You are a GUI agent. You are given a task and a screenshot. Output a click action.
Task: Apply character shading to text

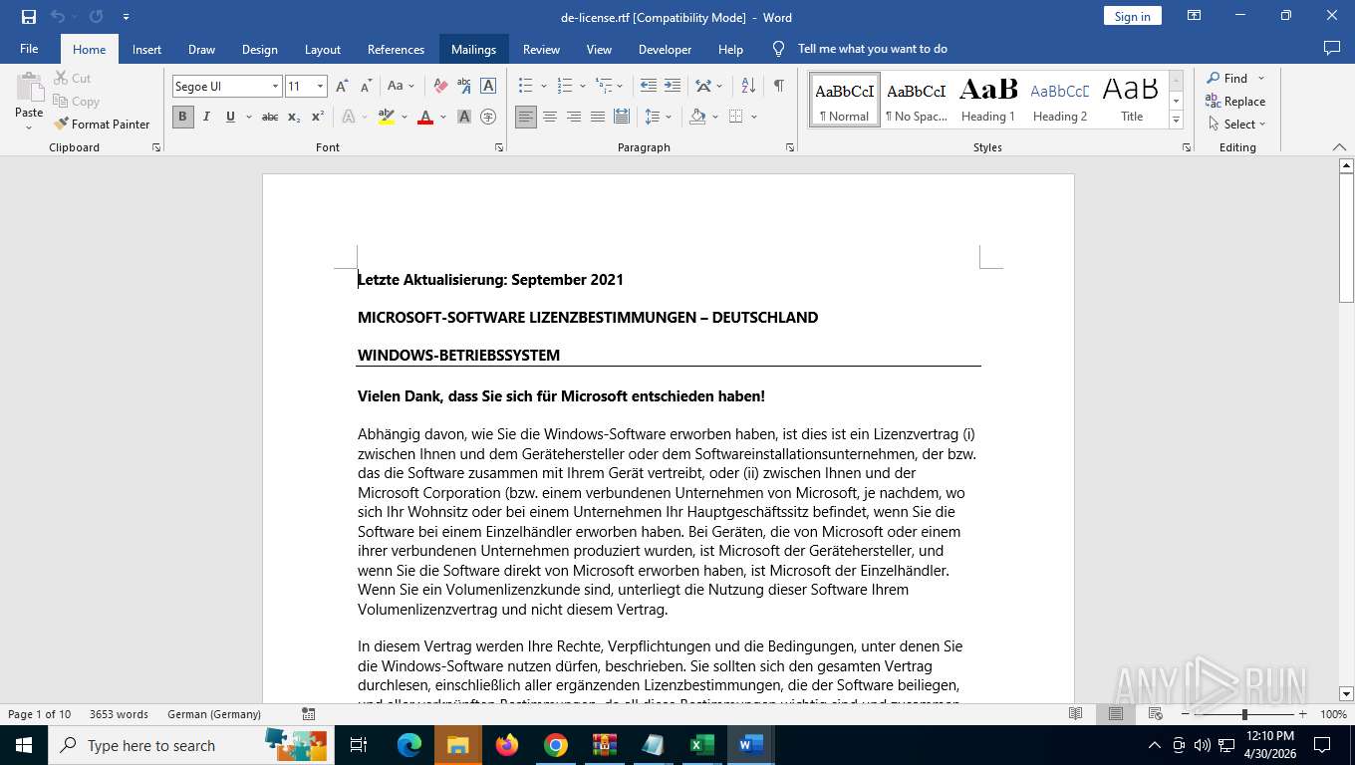[464, 117]
